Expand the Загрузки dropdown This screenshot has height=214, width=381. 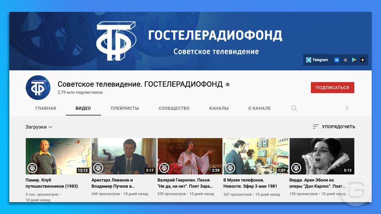(x=39, y=127)
